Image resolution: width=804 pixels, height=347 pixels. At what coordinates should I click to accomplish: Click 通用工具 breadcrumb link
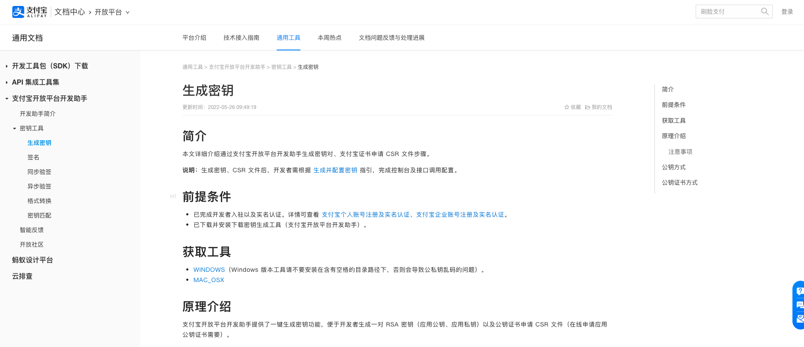coord(193,67)
